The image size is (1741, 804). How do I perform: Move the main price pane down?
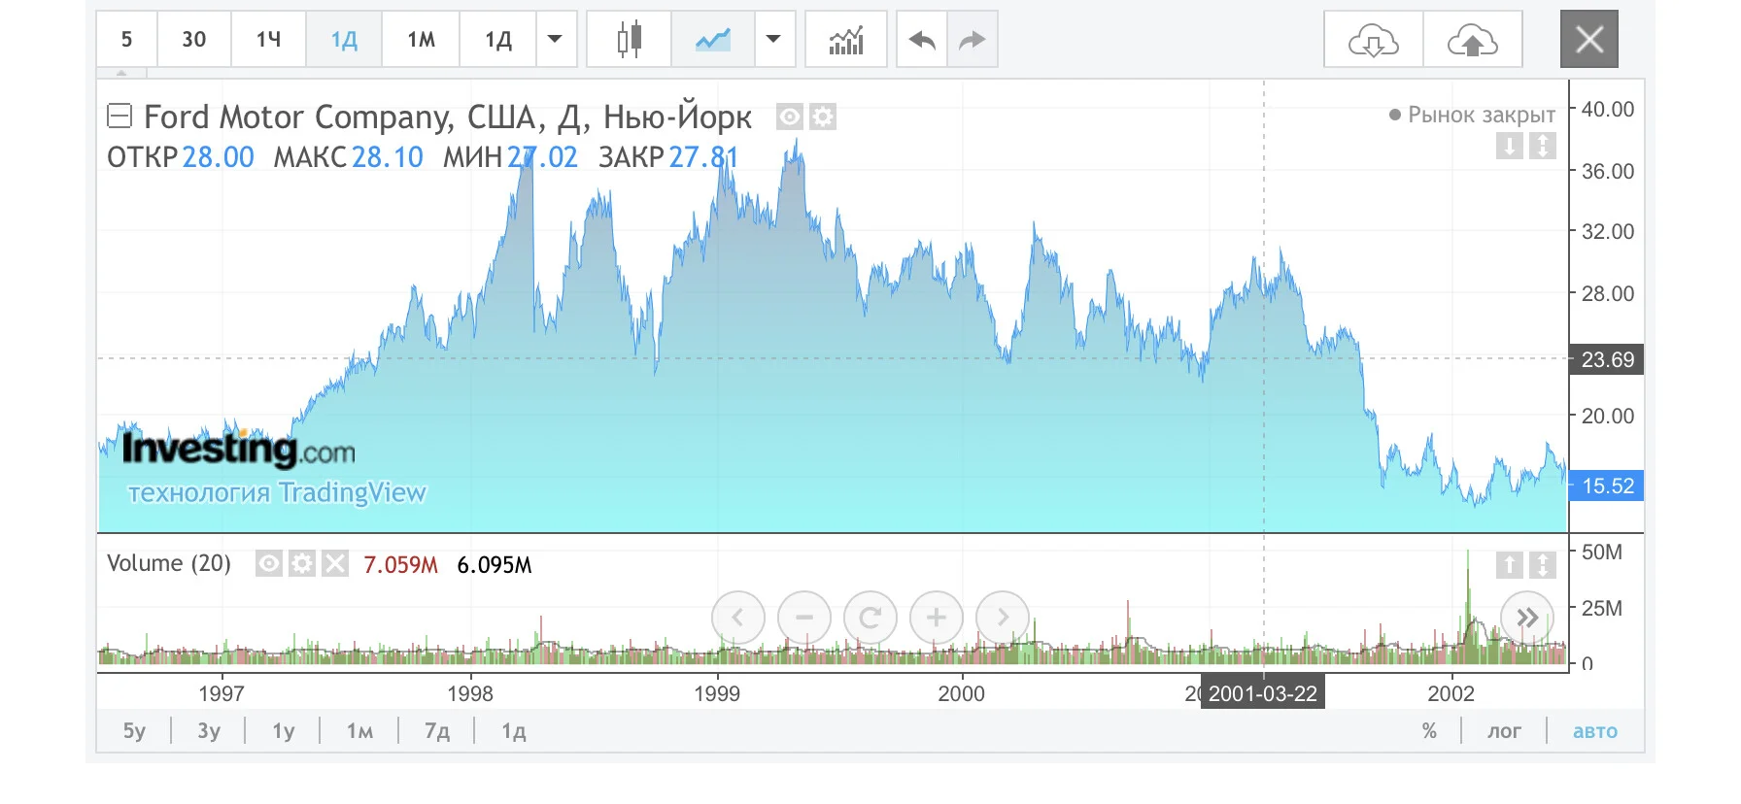[x=1510, y=147]
